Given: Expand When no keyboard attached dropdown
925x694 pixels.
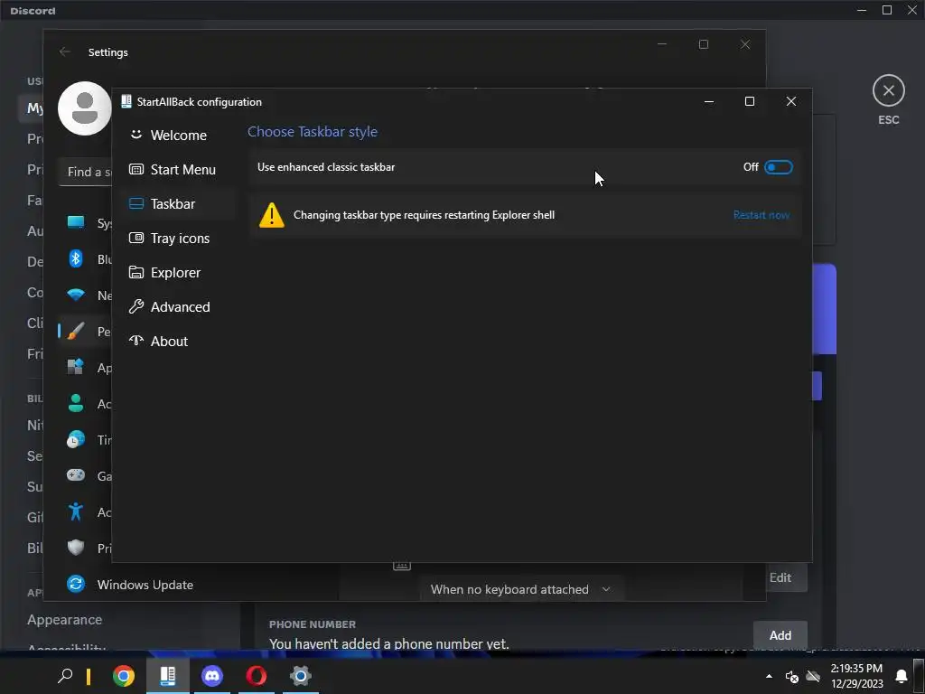Looking at the screenshot, I should [x=521, y=589].
